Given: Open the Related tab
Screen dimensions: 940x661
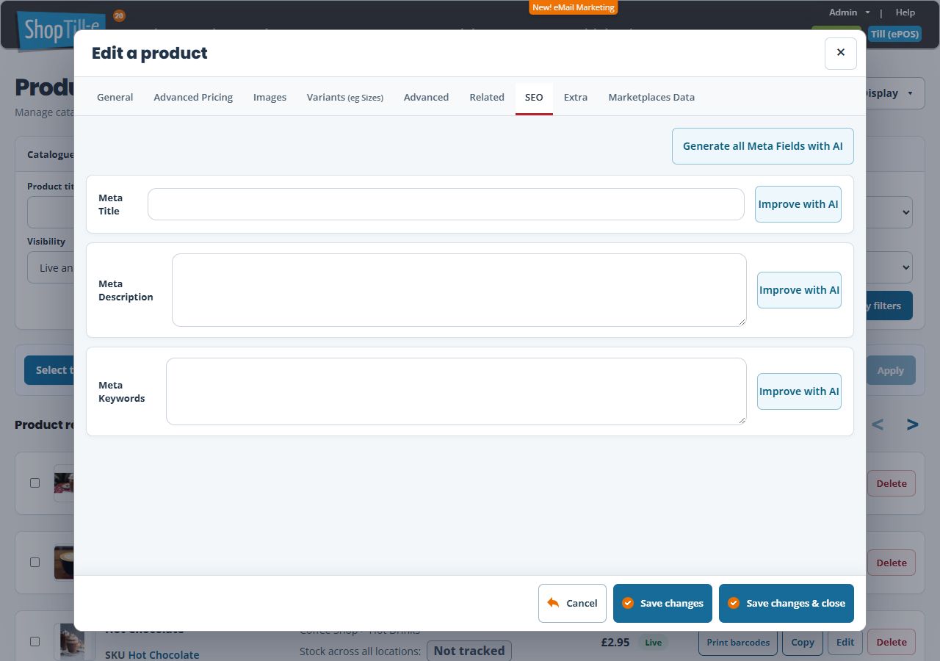Looking at the screenshot, I should click(x=487, y=97).
